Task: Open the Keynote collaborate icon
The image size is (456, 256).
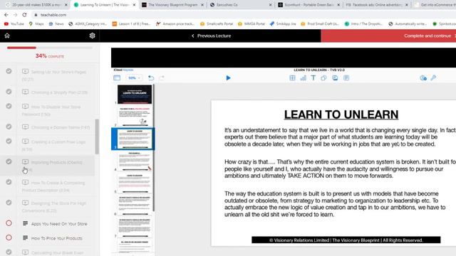Action: point(423,78)
